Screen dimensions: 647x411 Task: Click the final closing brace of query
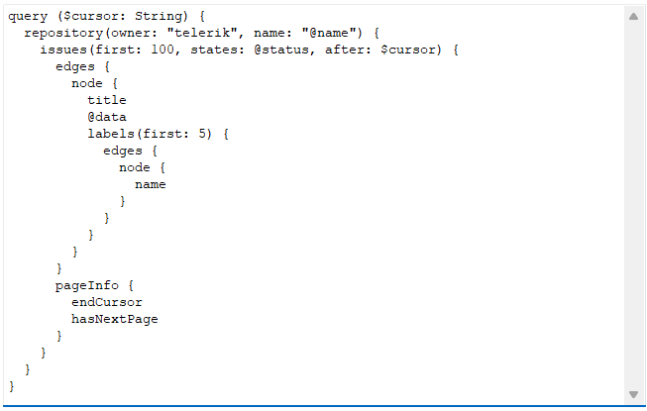[x=12, y=386]
